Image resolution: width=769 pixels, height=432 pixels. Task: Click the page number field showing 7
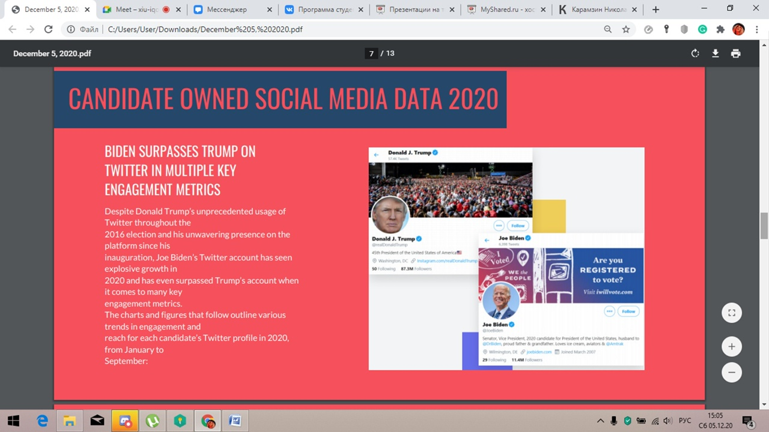[x=371, y=53]
